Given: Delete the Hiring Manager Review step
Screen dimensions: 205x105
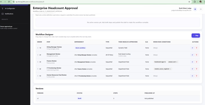Looking at the screenshot, I should pyautogui.click(x=197, y=48).
